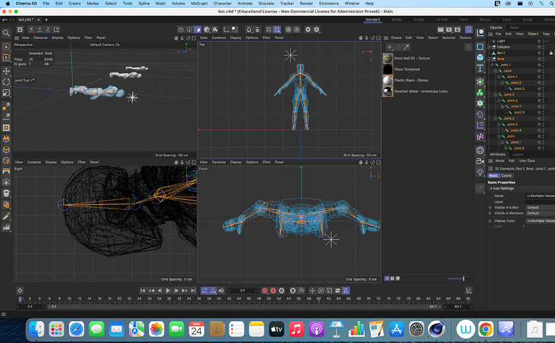
Task: Toggle the Y axis lock
Action: click(40, 29)
